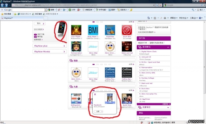Open Fit Pro - Sport and Diet entry

(151, 62)
